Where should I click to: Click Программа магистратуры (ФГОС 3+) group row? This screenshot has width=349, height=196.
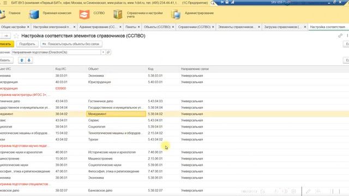(x=25, y=95)
